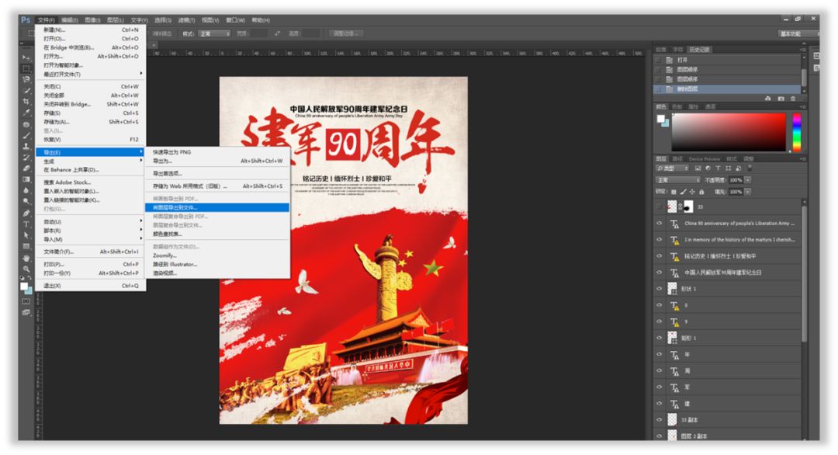Select the Crop tool
838x455 pixels.
point(26,102)
